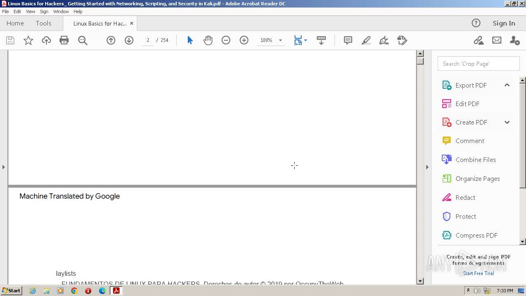Collapse the Export PDF section chevron
This screenshot has width=526, height=296.
click(x=507, y=85)
